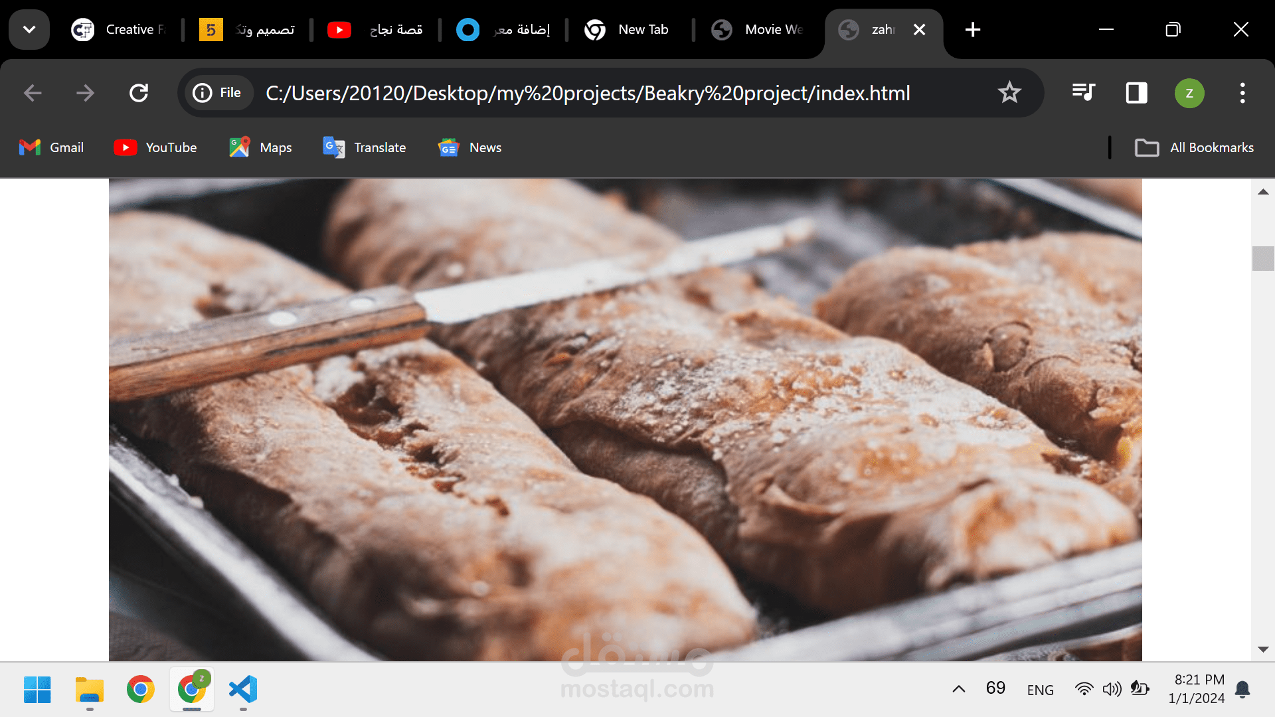Screen dimensions: 1275x717
Task: Open Chrome's three-dot menu
Action: pyautogui.click(x=1242, y=93)
